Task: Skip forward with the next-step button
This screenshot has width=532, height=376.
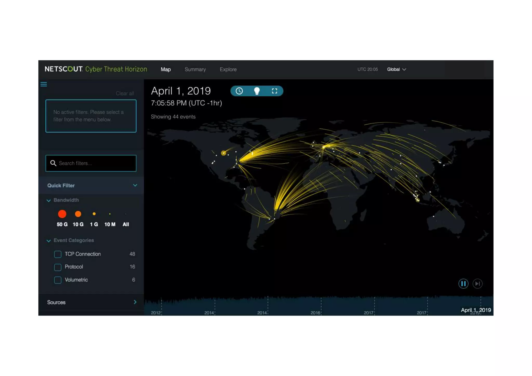Action: click(477, 284)
